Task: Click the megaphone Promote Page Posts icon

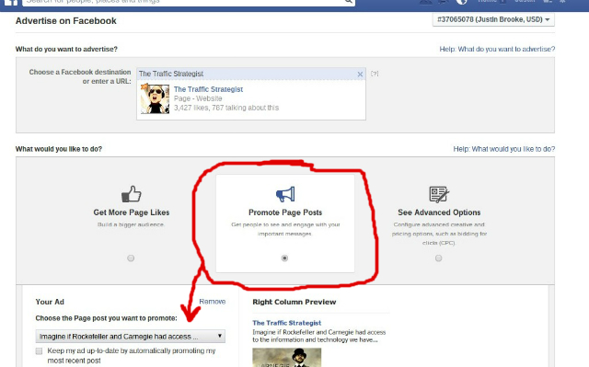Action: coord(285,194)
